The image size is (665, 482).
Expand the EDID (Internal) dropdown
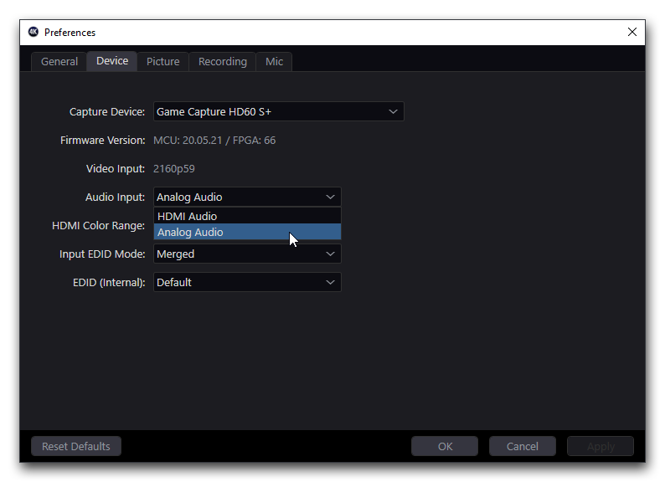coord(247,282)
